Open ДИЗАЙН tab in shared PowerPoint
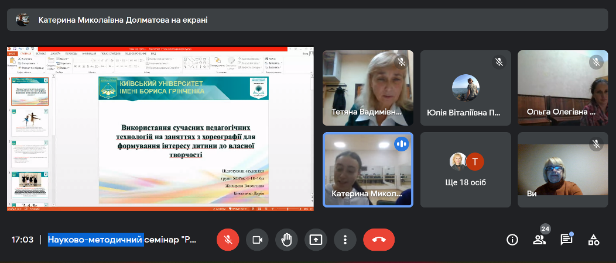The image size is (616, 263). 56,54
